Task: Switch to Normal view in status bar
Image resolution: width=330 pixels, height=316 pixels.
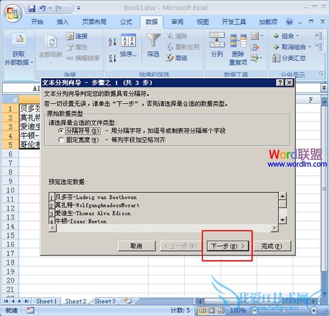Action: pos(202,311)
